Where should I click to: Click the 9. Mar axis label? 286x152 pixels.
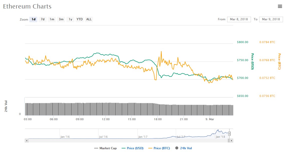[210, 119]
